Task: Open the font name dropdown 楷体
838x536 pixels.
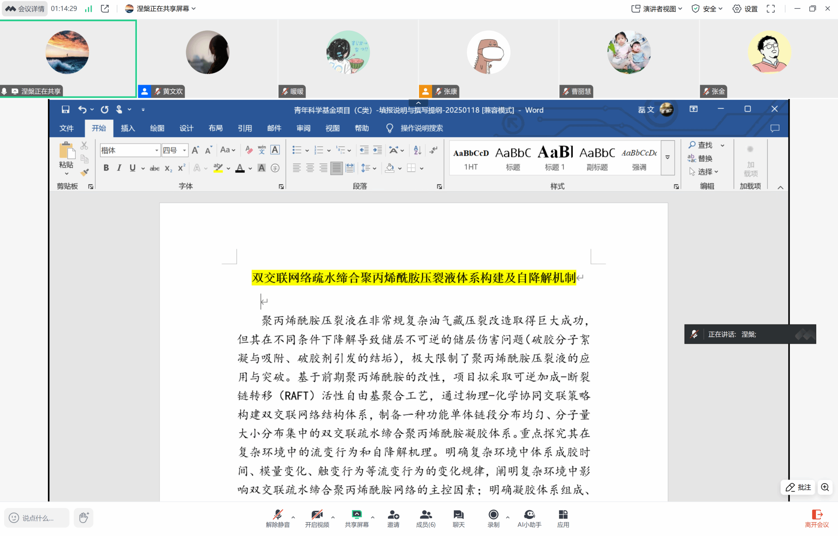Action: click(157, 150)
